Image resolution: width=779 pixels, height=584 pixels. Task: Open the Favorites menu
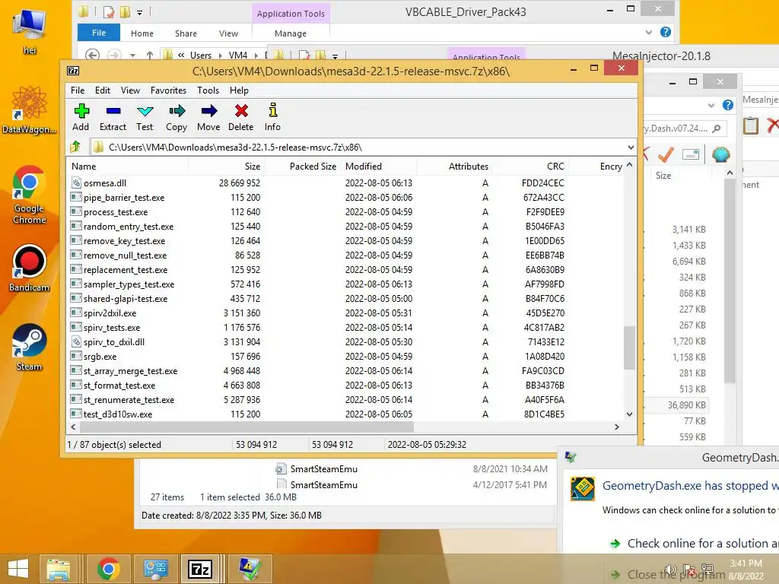(168, 90)
